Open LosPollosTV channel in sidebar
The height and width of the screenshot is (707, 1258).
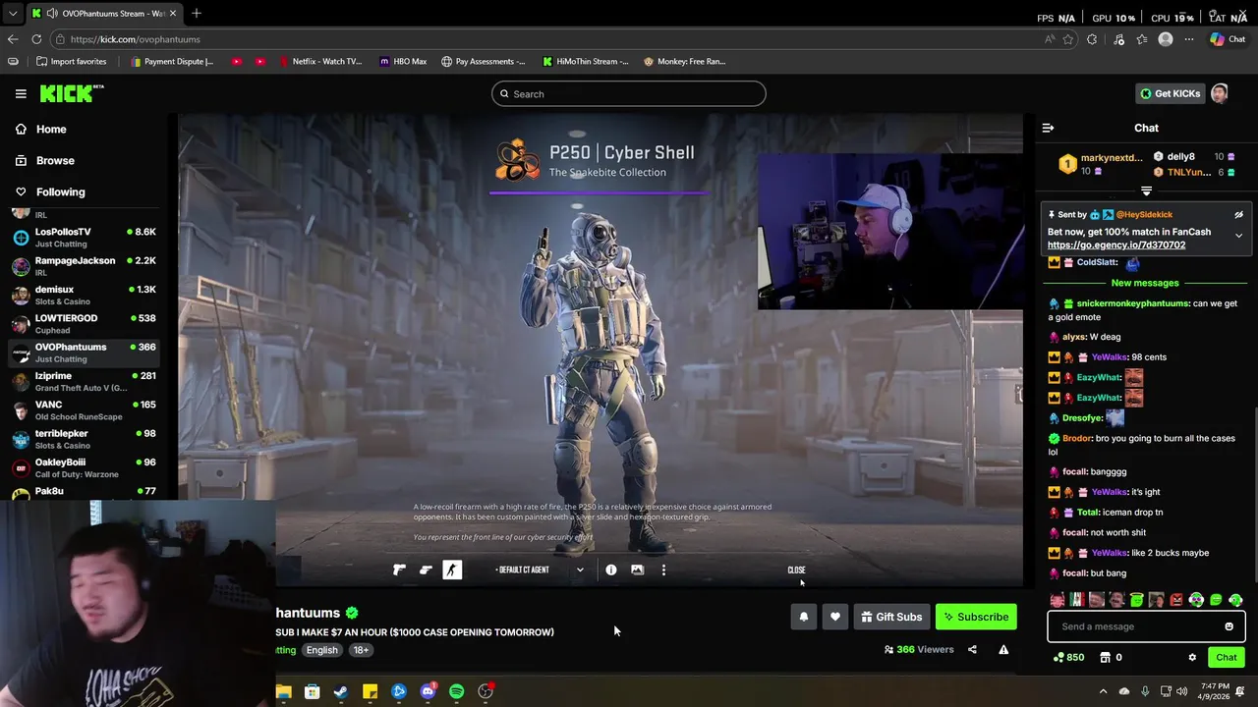pyautogui.click(x=85, y=237)
